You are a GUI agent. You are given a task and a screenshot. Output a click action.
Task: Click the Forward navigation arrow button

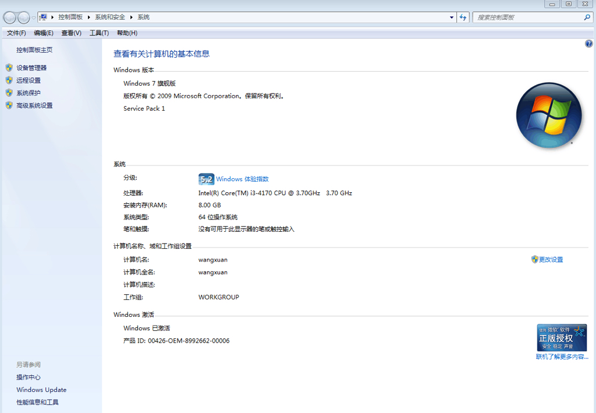[x=23, y=17]
